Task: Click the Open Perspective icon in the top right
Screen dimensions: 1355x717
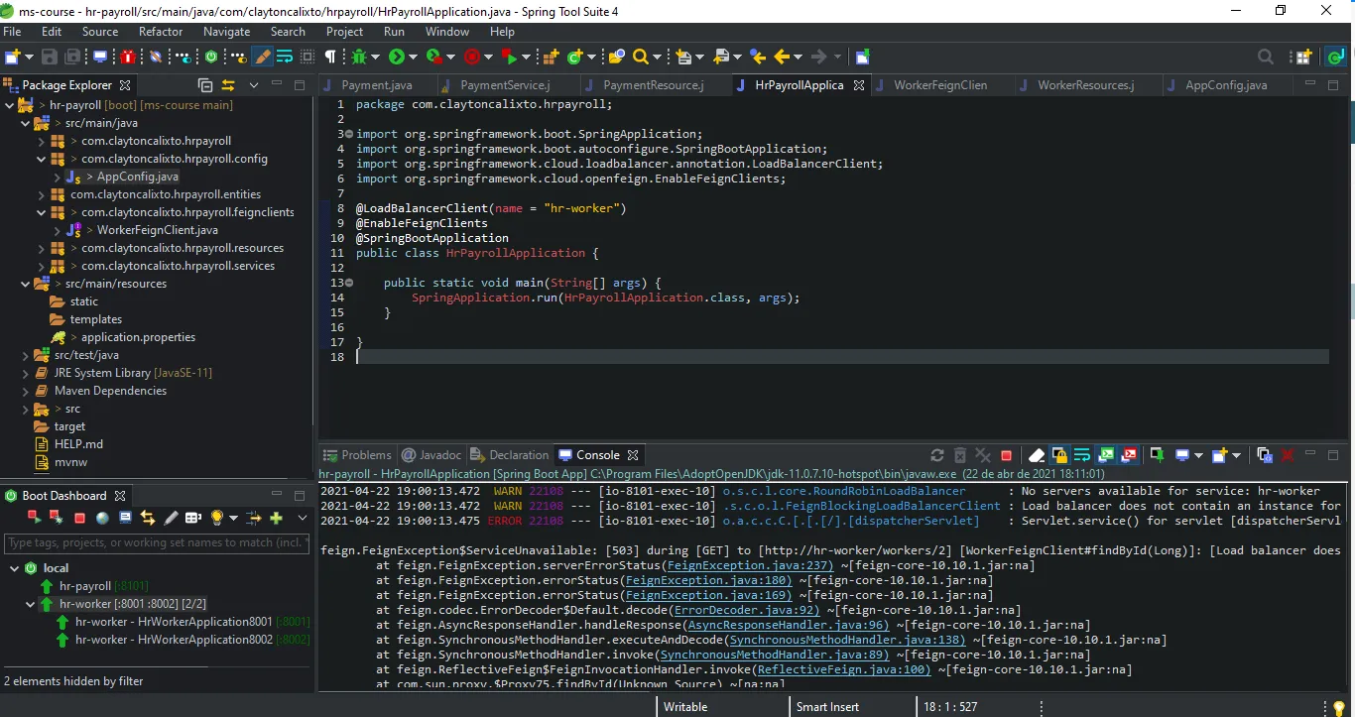Action: click(x=1302, y=57)
